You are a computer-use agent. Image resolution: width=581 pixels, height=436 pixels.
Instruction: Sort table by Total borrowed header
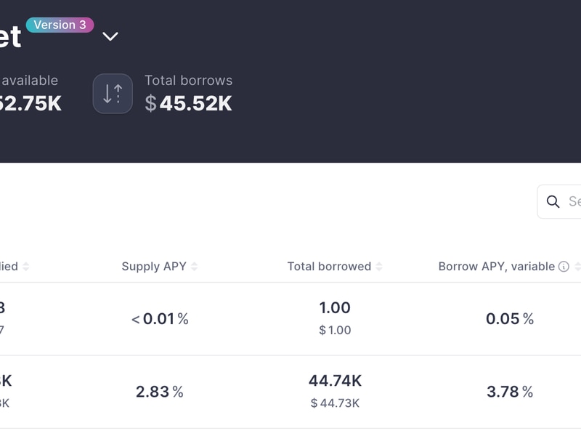click(x=329, y=267)
